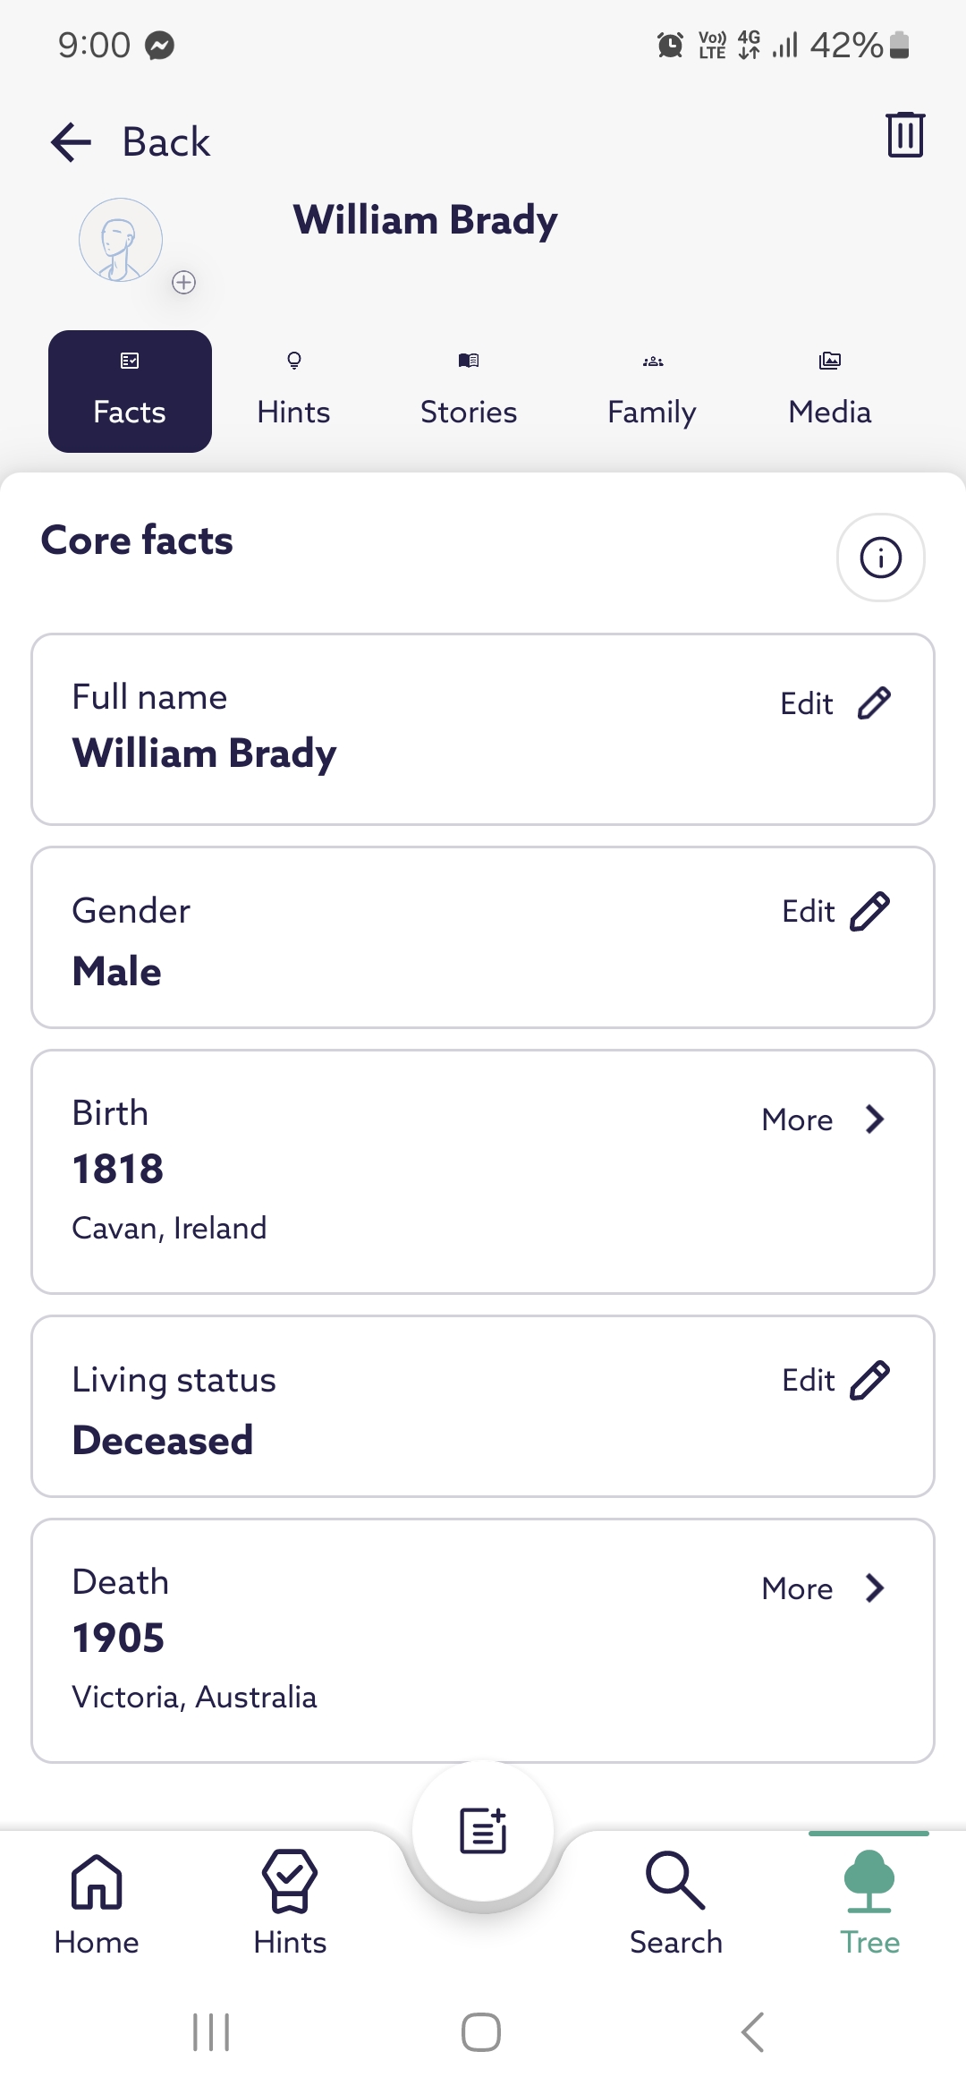The height and width of the screenshot is (2094, 966).
Task: Tap the back arrow icon
Action: 72,142
